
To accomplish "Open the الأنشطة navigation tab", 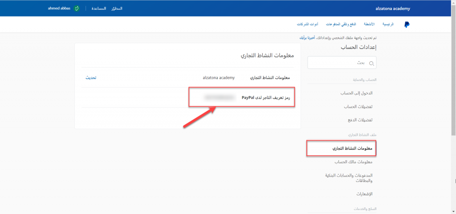I will pos(369,24).
